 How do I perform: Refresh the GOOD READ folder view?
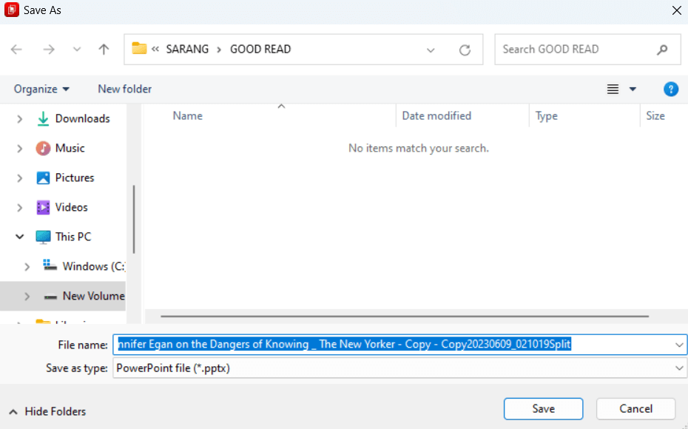tap(465, 50)
